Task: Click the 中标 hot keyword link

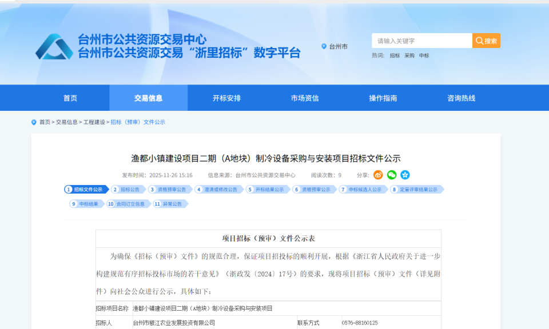Action: click(423, 55)
